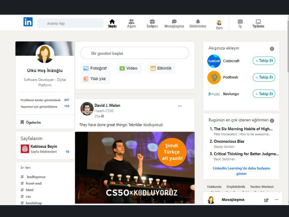Click Linkedin Learning'de daha fazlasını göster
Viewport: 289px width, 217px height.
point(241,171)
